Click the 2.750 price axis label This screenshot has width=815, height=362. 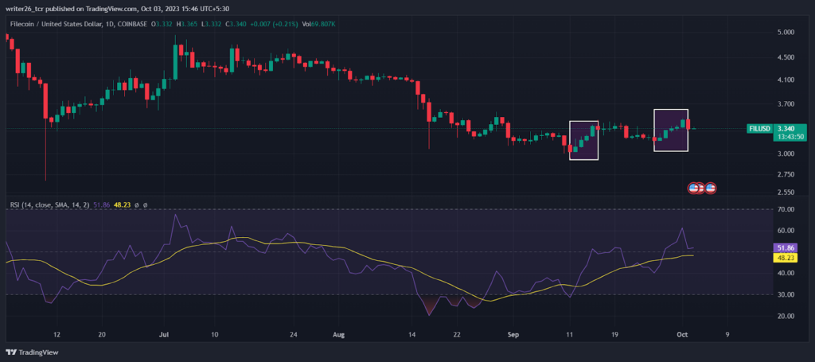[785, 174]
